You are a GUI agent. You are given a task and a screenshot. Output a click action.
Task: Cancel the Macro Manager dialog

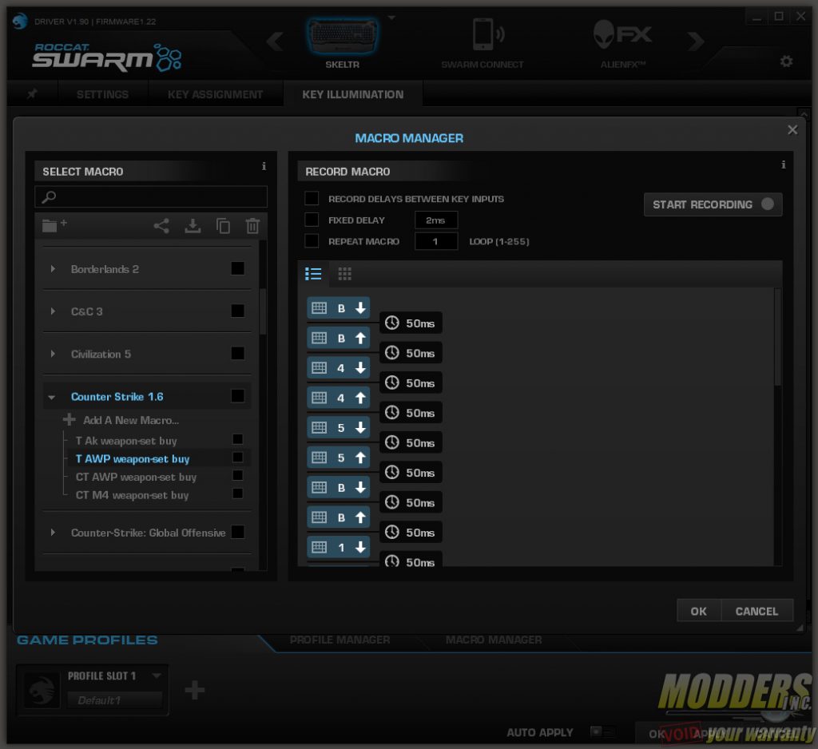pos(756,612)
